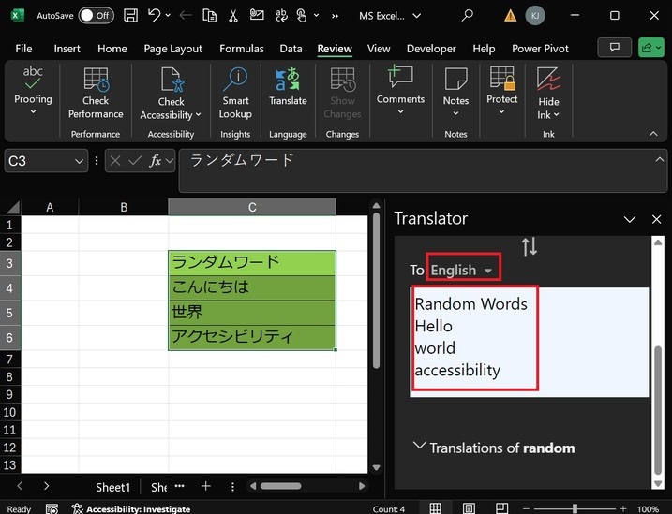This screenshot has width=672, height=514.
Task: Open Smart Lookup from the Insights group
Action: click(x=235, y=94)
